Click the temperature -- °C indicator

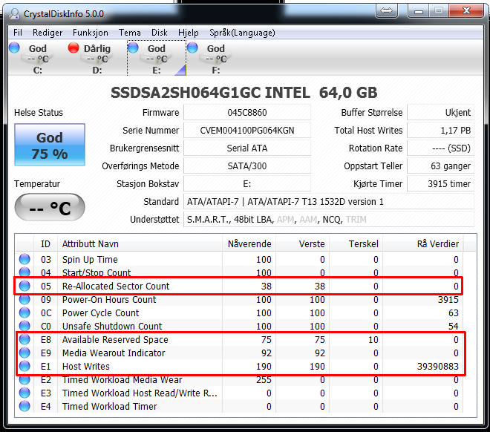(x=50, y=207)
